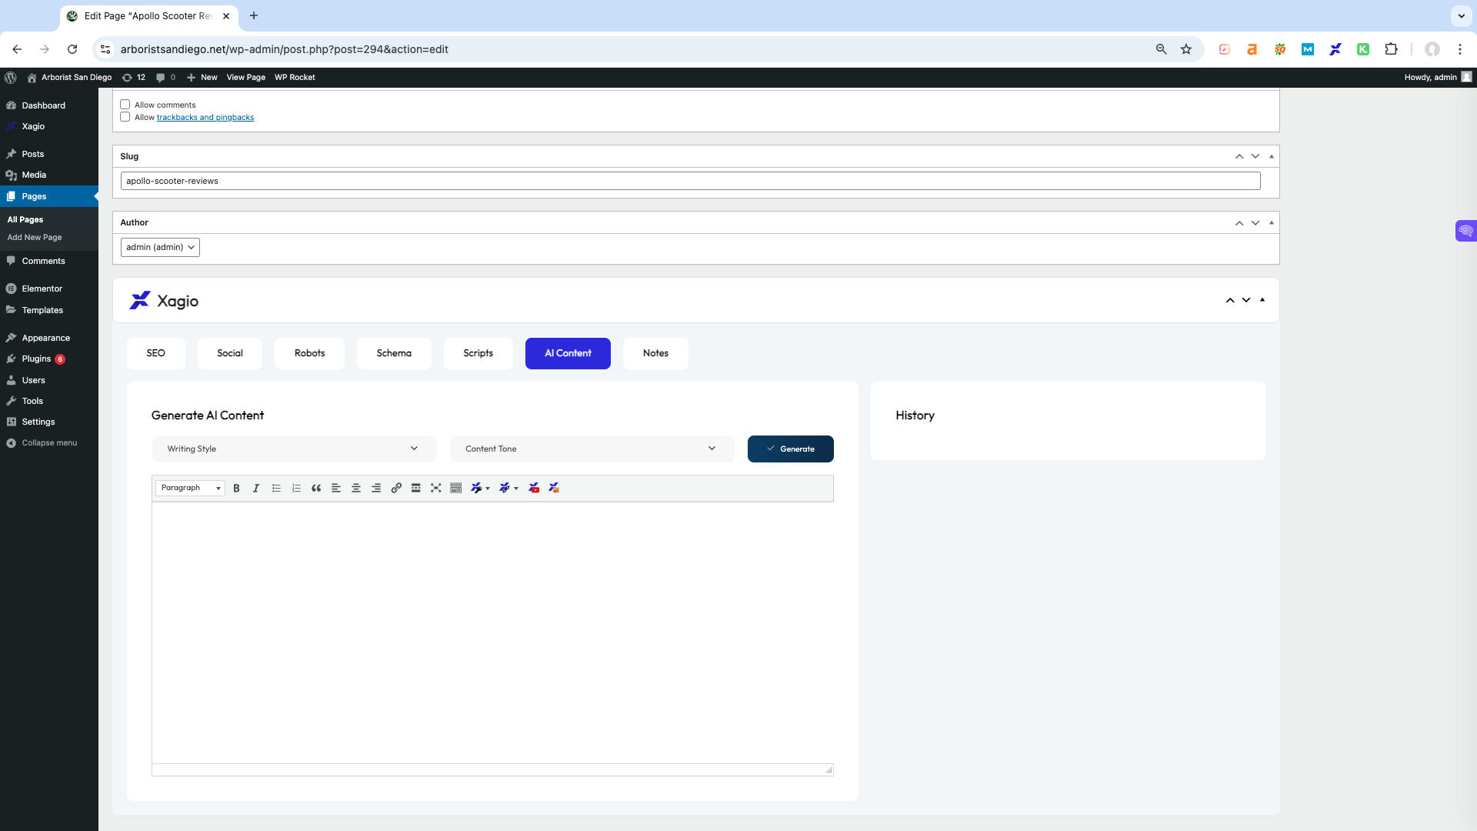1477x831 pixels.
Task: Click inside AI content text area
Action: tap(492, 632)
